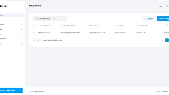The height and width of the screenshot is (95, 169).
Task: Click the search field containing Palmer Richard
Action: coord(50,19)
